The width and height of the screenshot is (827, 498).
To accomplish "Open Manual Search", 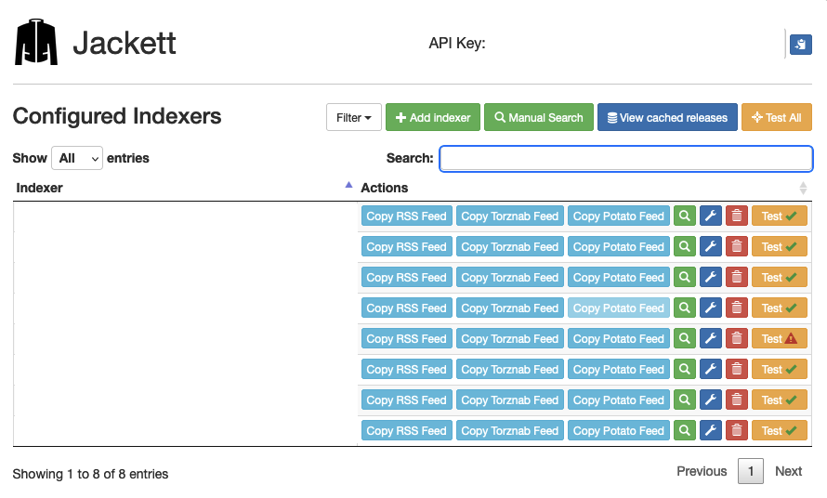I will (x=539, y=117).
